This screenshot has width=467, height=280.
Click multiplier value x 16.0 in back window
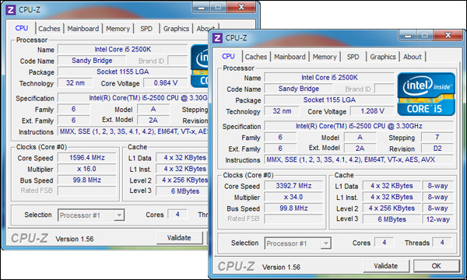pos(87,169)
